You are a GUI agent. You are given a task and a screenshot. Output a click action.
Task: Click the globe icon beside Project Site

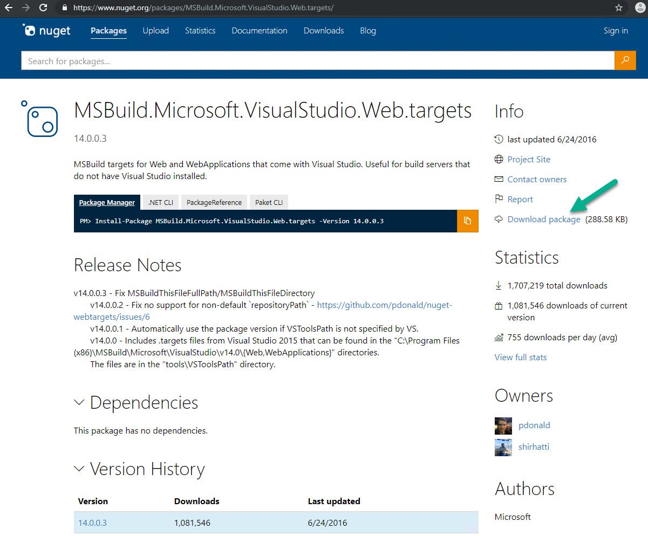(x=499, y=159)
